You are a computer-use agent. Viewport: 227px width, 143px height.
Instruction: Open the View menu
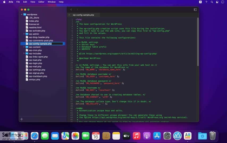point(33,2)
